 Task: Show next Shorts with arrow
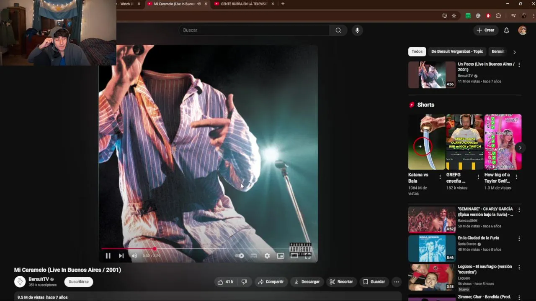(x=520, y=148)
